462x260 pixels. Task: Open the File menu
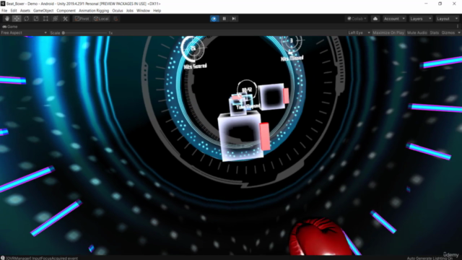(4, 11)
